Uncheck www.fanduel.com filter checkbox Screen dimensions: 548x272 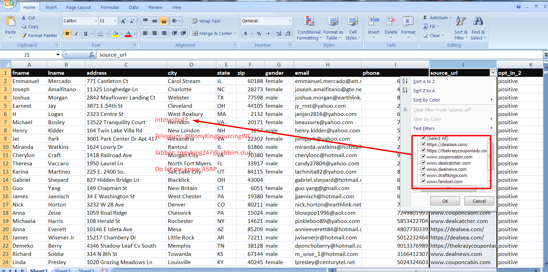(423, 181)
